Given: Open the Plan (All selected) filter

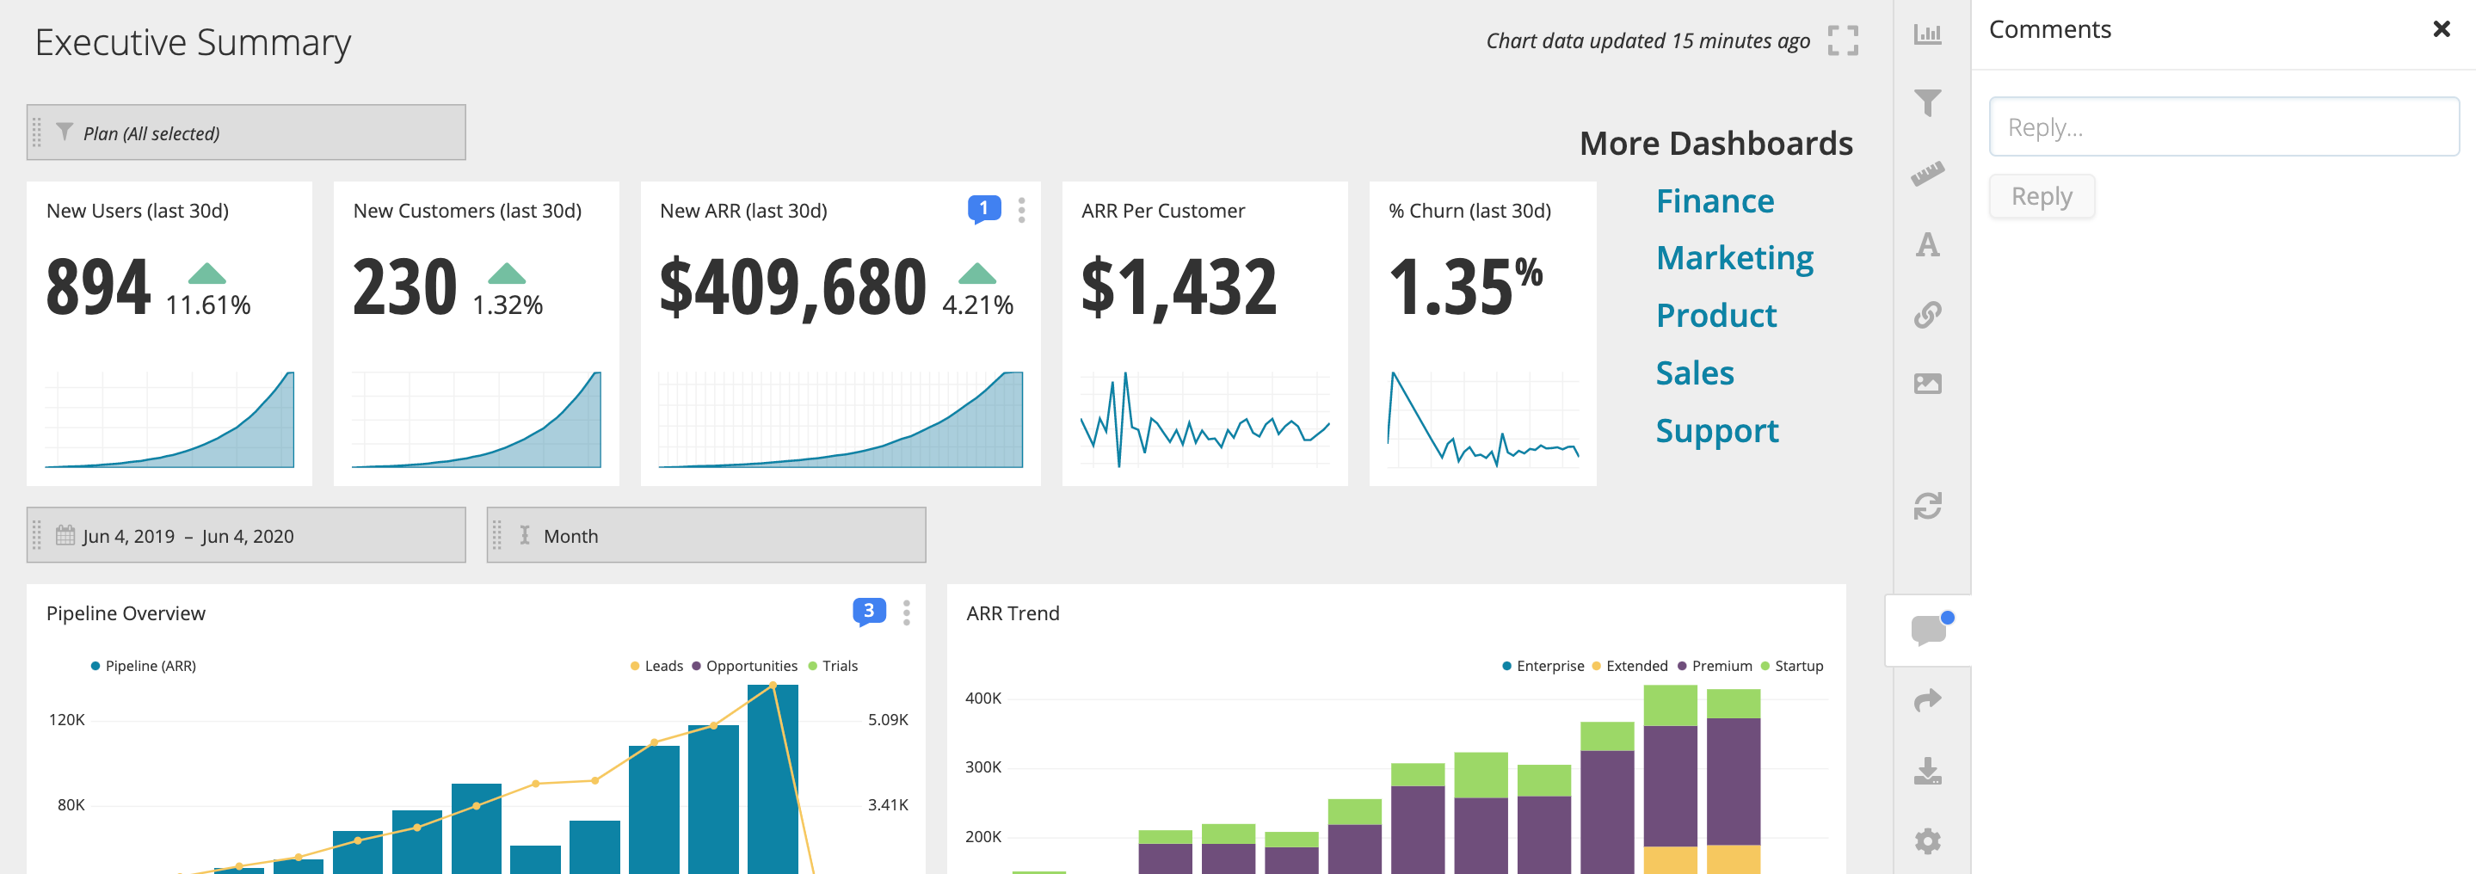Looking at the screenshot, I should click(x=246, y=132).
